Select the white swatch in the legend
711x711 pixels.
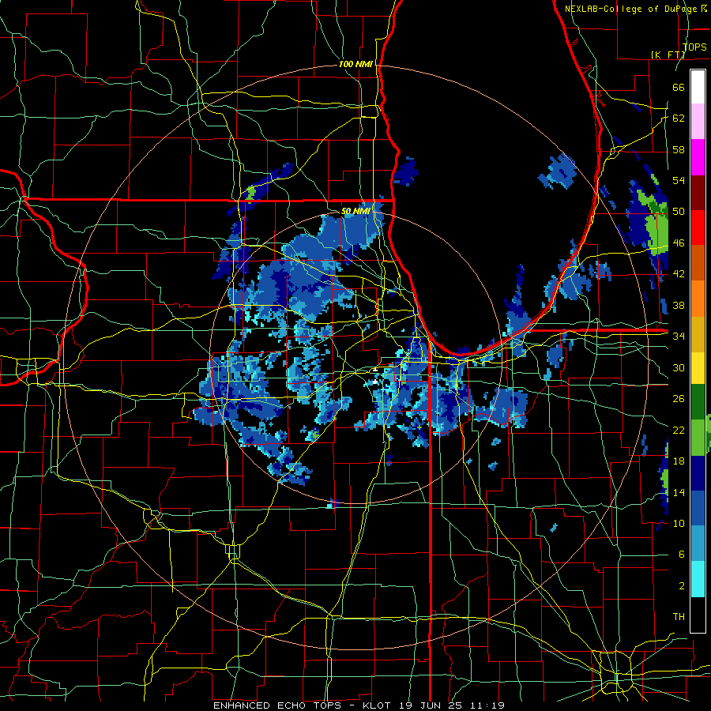click(x=698, y=87)
